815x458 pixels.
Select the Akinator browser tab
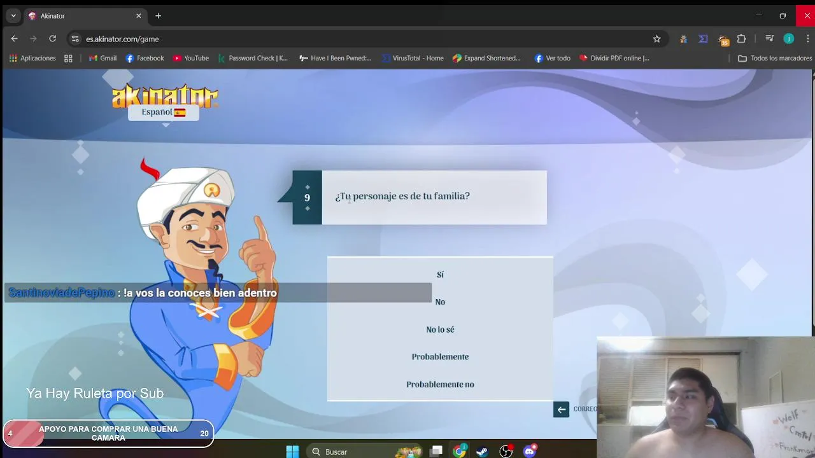tap(85, 16)
